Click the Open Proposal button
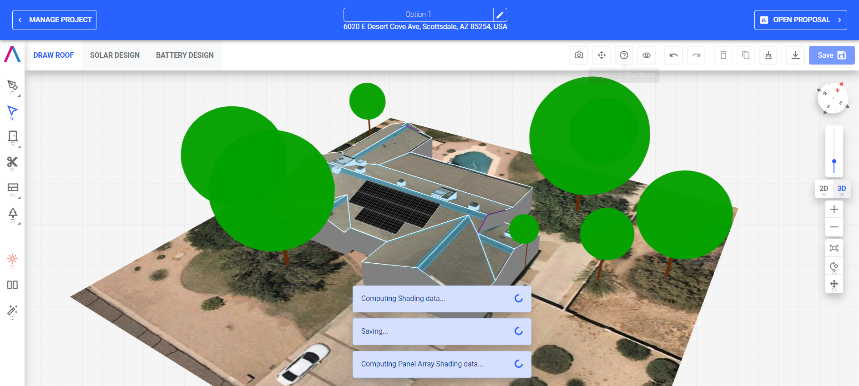Image resolution: width=859 pixels, height=386 pixels. (x=800, y=20)
